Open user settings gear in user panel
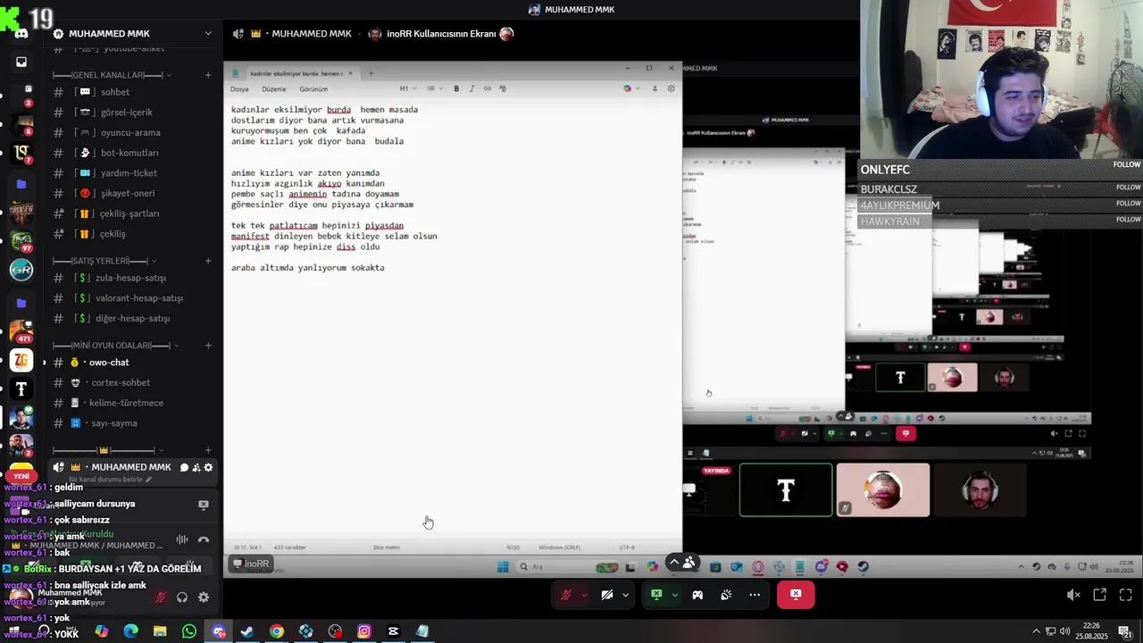The image size is (1143, 643). pos(204,597)
